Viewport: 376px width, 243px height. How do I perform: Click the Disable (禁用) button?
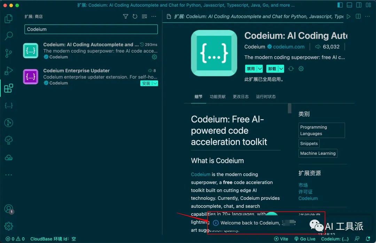(x=251, y=69)
